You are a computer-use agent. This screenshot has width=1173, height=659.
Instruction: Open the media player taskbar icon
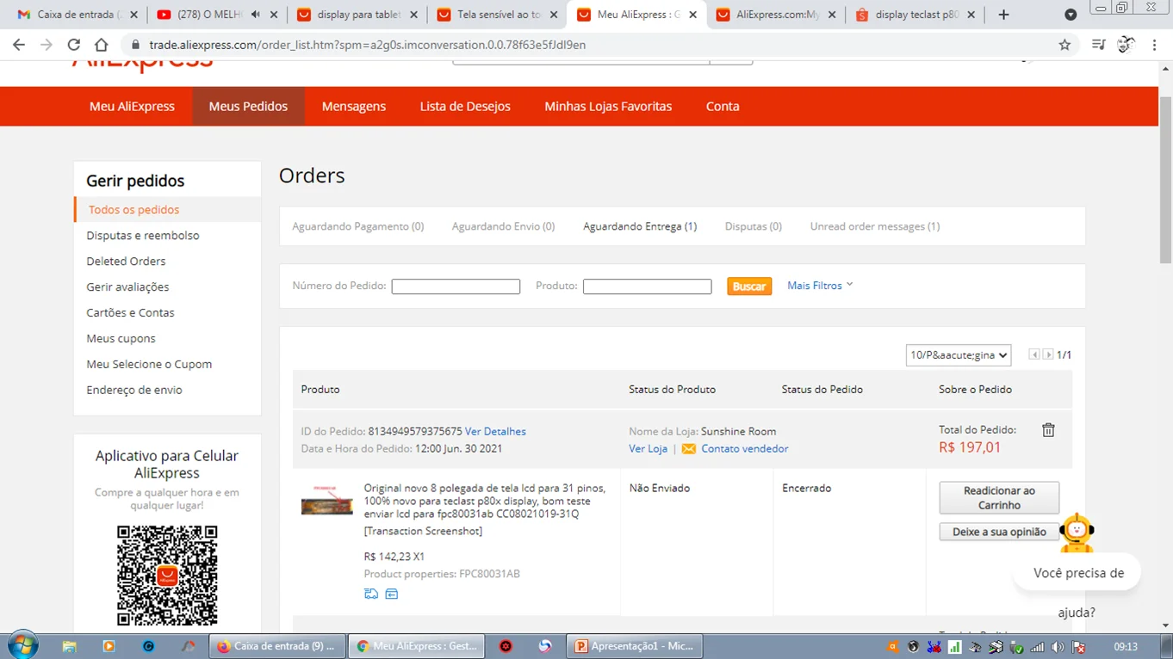pyautogui.click(x=109, y=646)
